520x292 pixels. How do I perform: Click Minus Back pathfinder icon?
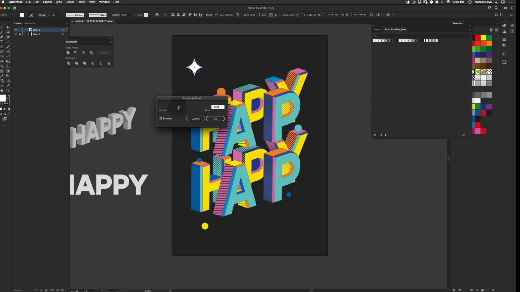pos(108,63)
